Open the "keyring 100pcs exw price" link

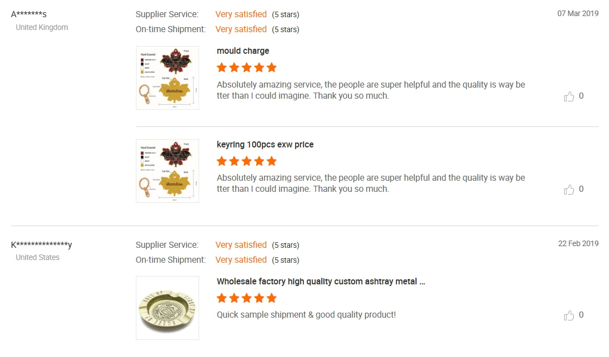tap(265, 145)
